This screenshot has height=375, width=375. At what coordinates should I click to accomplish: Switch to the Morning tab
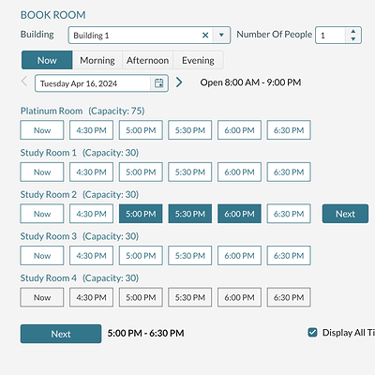97,60
